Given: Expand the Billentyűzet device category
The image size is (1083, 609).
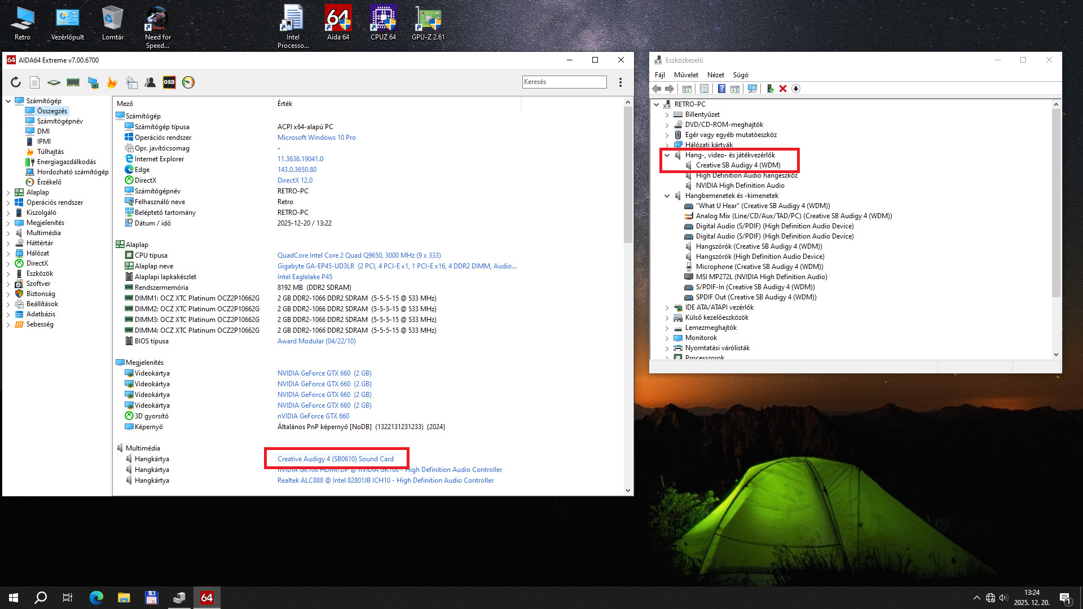Looking at the screenshot, I should pos(667,114).
